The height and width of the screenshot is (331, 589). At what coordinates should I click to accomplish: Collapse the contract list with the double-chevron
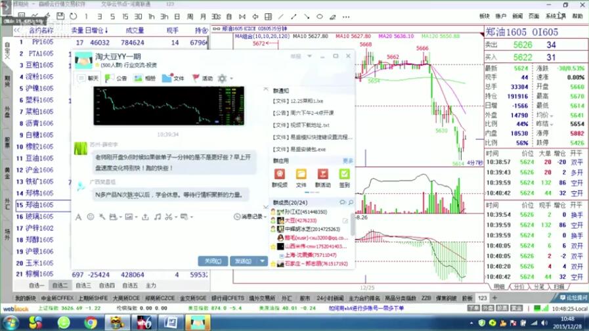[17, 30]
